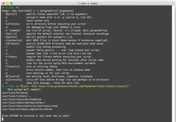Click the window title '1. ruby -e (ruby)'
The width and height of the screenshot is (176, 122).
[88, 3]
